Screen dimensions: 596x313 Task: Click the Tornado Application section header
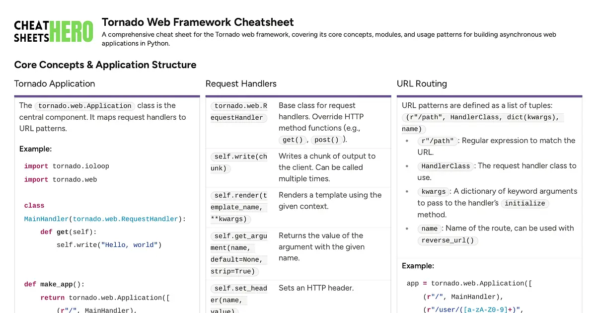point(55,84)
